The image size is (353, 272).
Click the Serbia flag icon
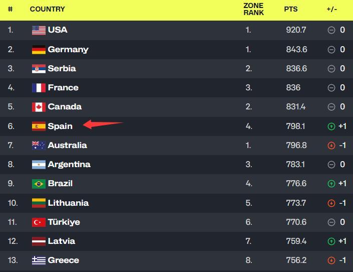pyautogui.click(x=39, y=69)
